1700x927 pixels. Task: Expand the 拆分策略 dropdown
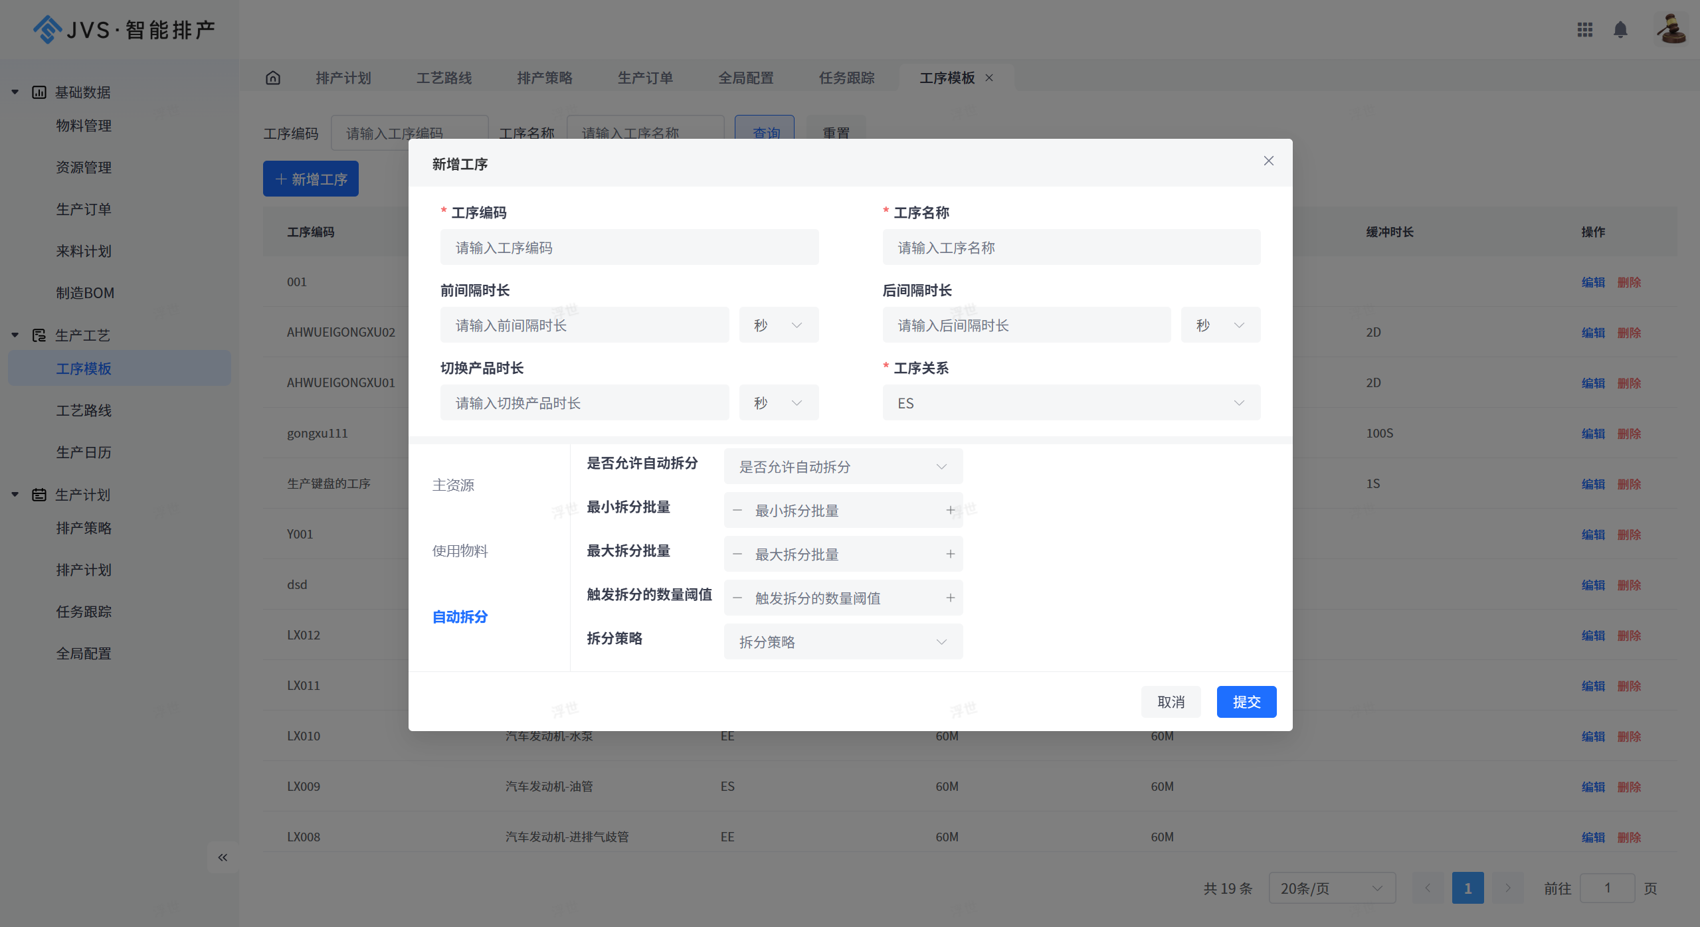(842, 641)
